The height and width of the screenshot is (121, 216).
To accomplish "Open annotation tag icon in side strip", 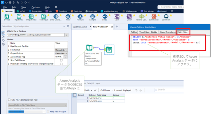I will 3,40.
